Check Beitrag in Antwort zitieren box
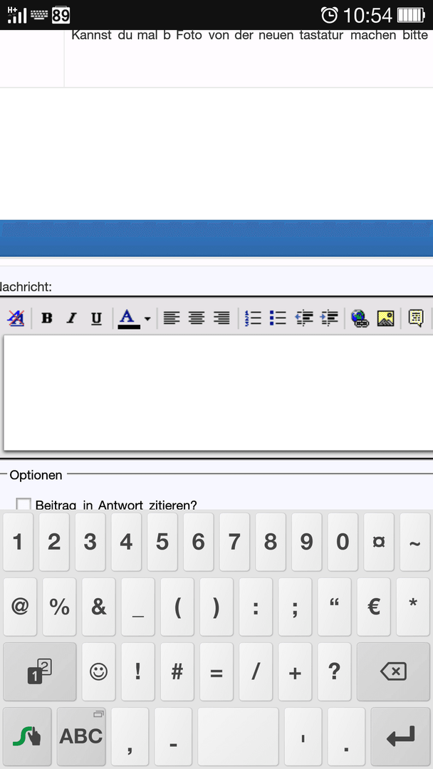This screenshot has width=433, height=769. (x=24, y=504)
